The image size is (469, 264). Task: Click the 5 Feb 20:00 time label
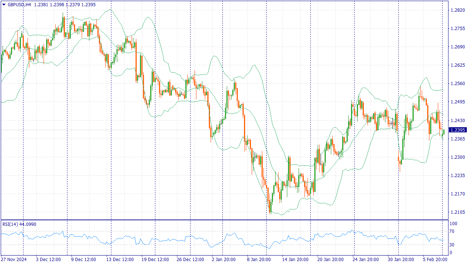[435, 260]
